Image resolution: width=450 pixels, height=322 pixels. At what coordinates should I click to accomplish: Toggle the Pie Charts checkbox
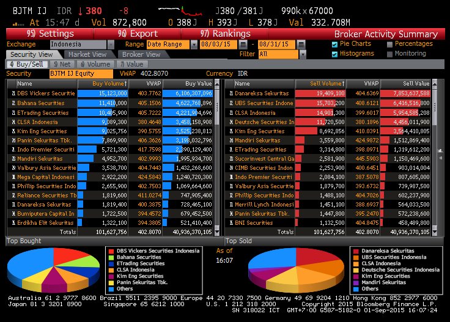click(334, 44)
